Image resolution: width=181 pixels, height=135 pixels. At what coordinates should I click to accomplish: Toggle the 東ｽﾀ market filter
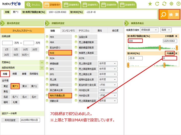[24, 86]
